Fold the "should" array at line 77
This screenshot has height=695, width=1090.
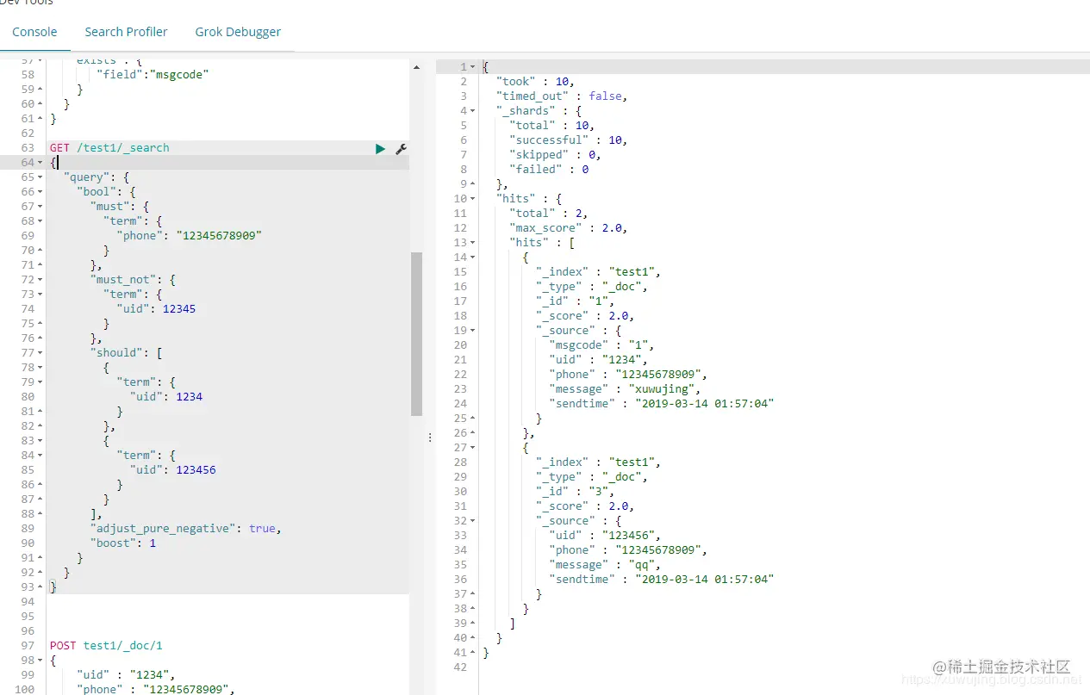point(40,353)
